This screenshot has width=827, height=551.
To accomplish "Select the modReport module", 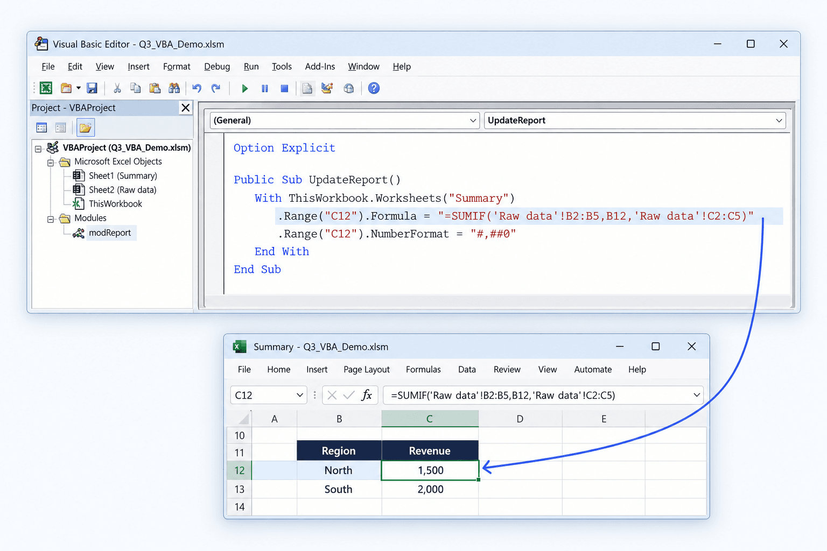I will click(x=110, y=233).
